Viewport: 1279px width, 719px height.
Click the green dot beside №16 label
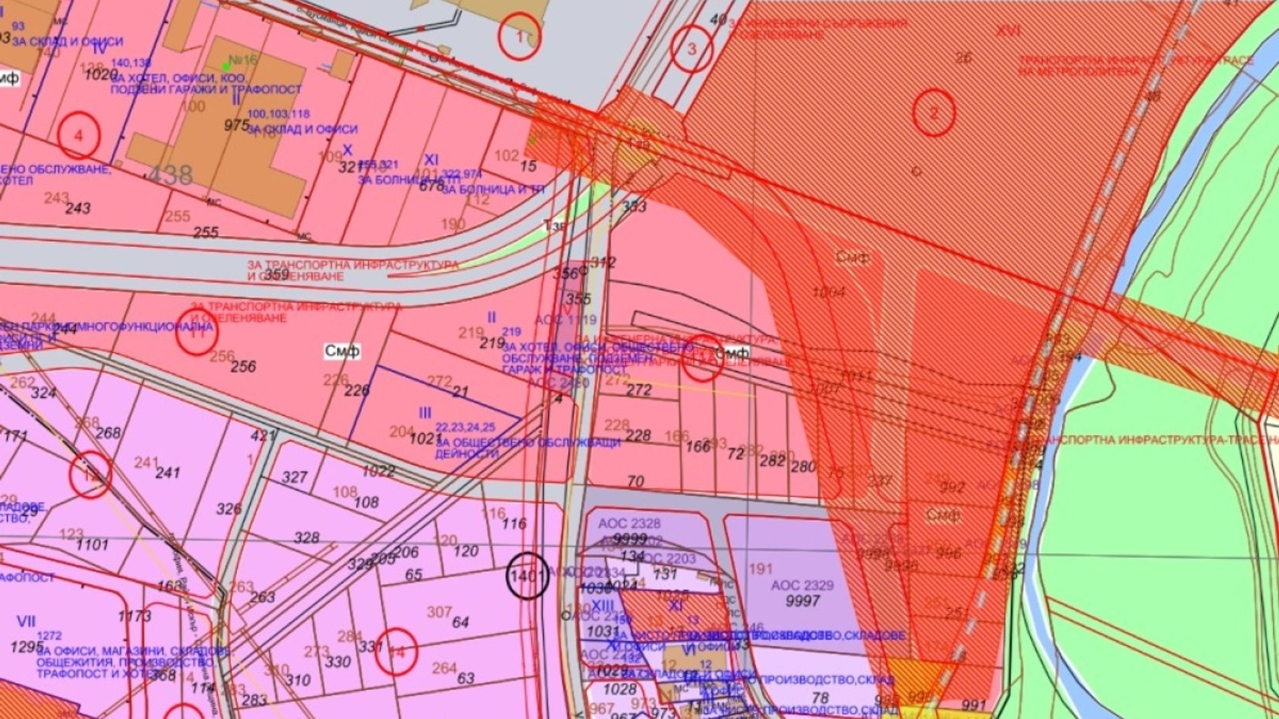point(226,66)
